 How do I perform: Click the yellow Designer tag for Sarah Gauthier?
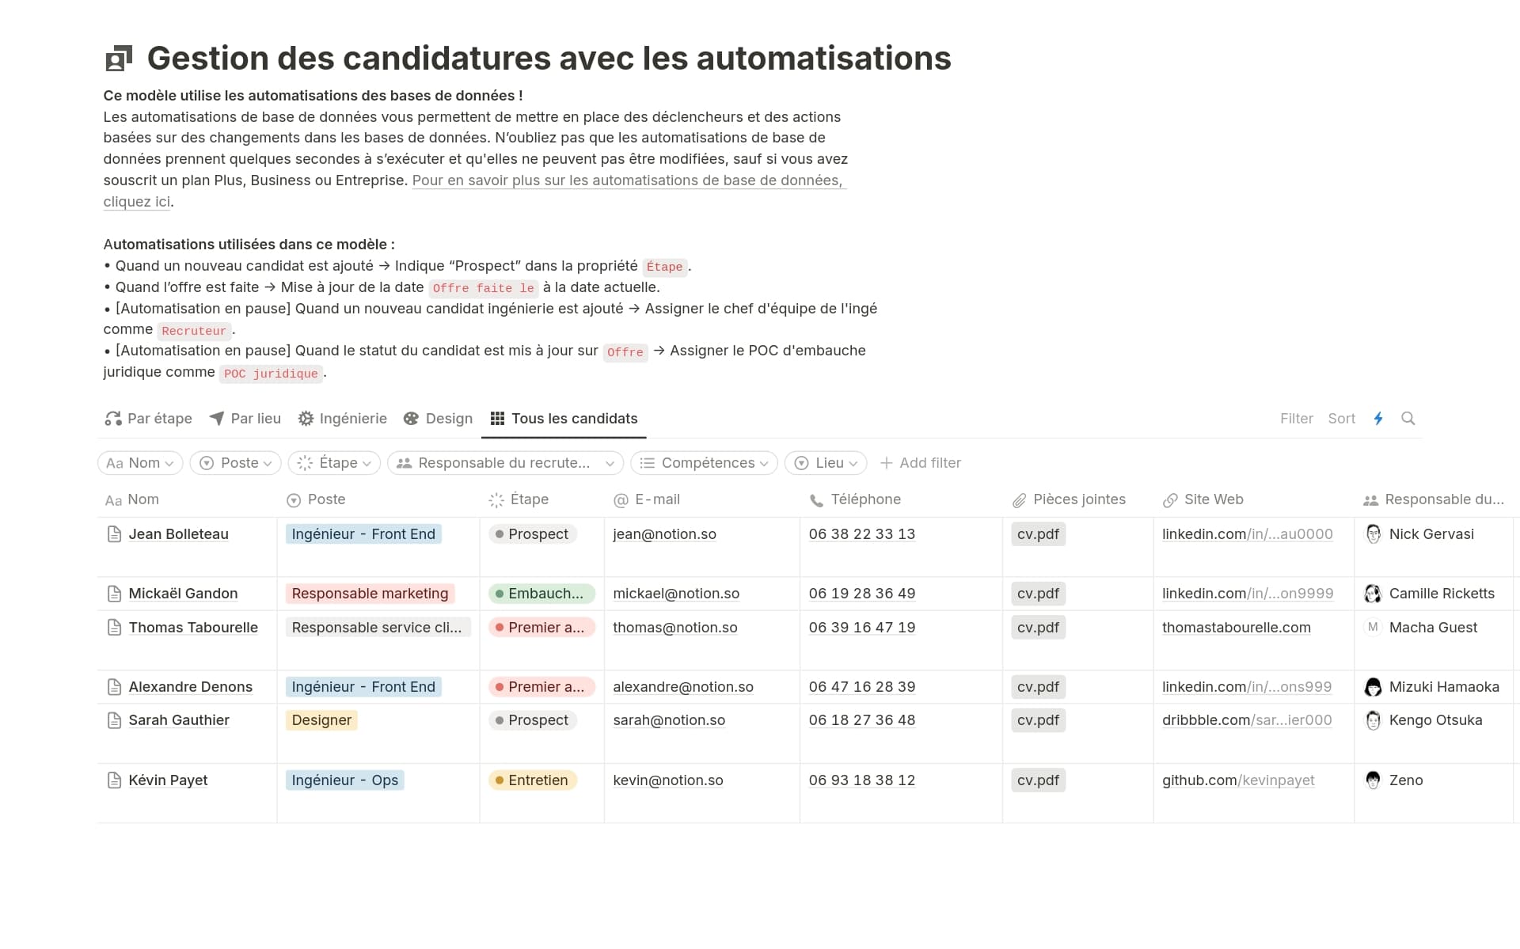point(321,720)
